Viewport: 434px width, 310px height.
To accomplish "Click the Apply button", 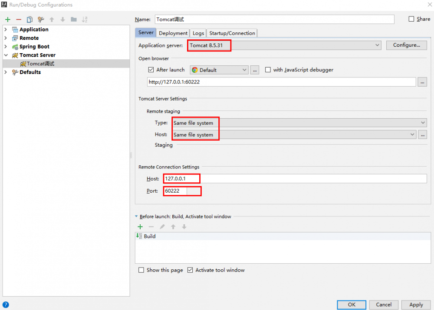I will tap(416, 304).
